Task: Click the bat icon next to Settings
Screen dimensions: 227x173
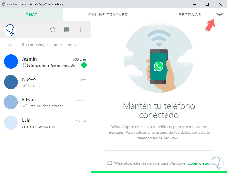Action: 220,14
